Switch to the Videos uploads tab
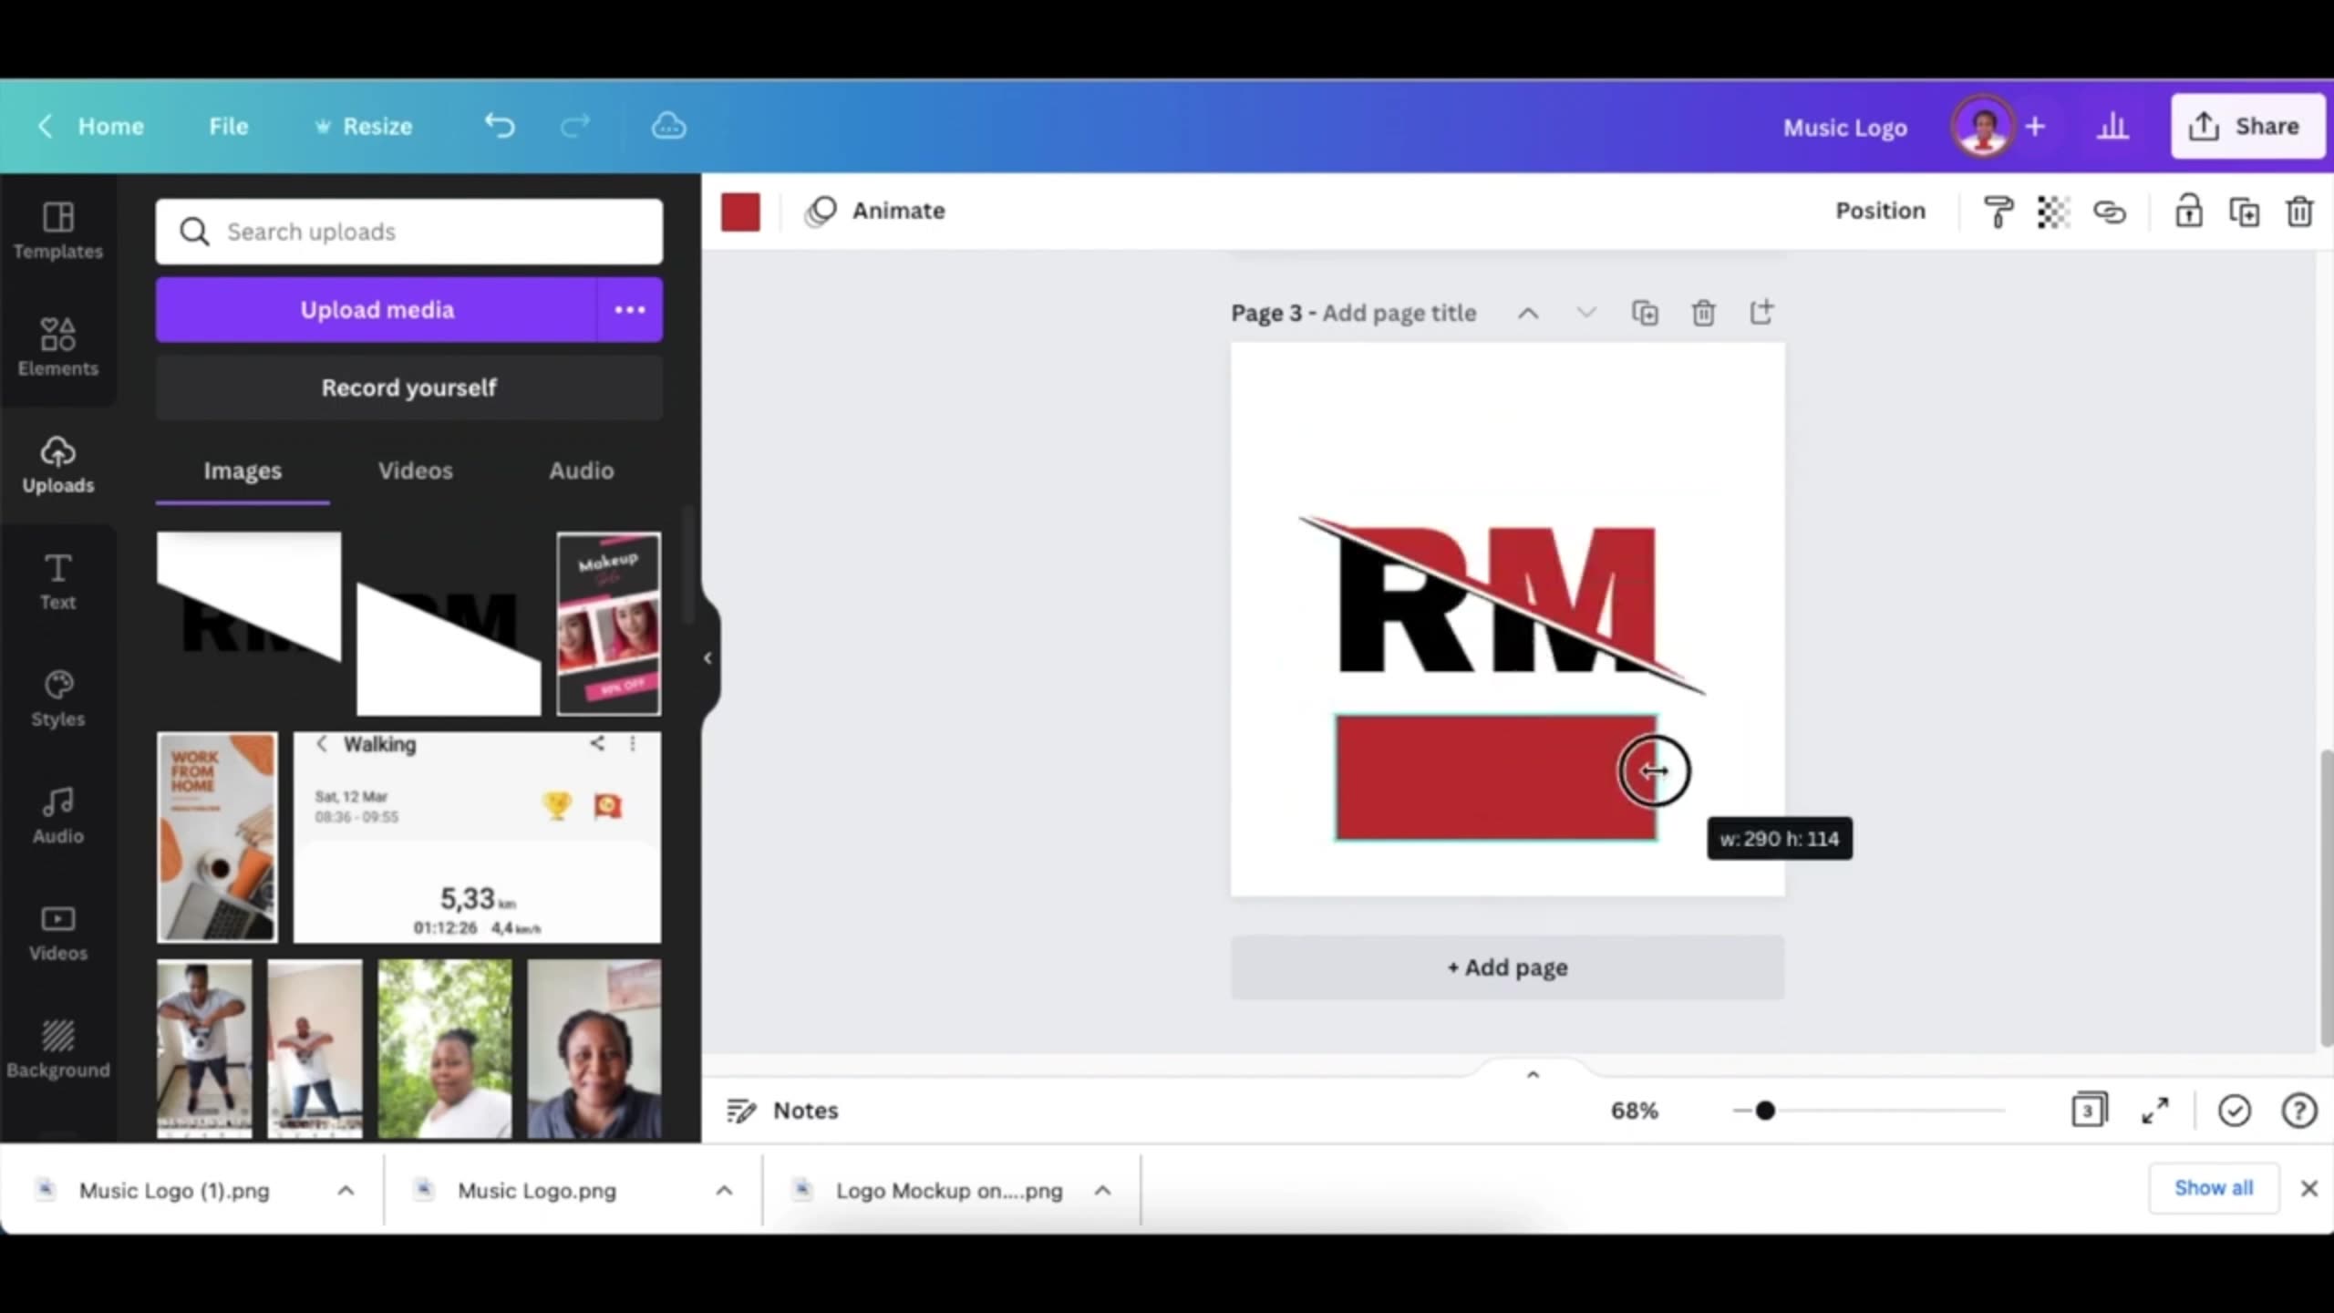Viewport: 2334px width, 1313px height. point(415,470)
